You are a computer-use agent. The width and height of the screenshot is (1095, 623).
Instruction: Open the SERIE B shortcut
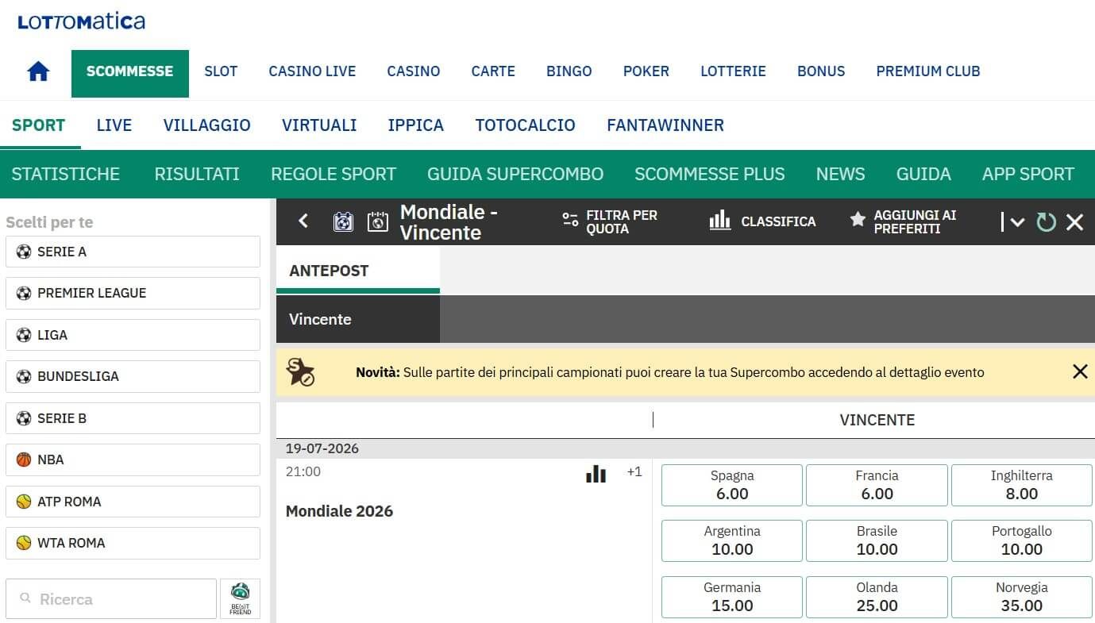point(133,418)
